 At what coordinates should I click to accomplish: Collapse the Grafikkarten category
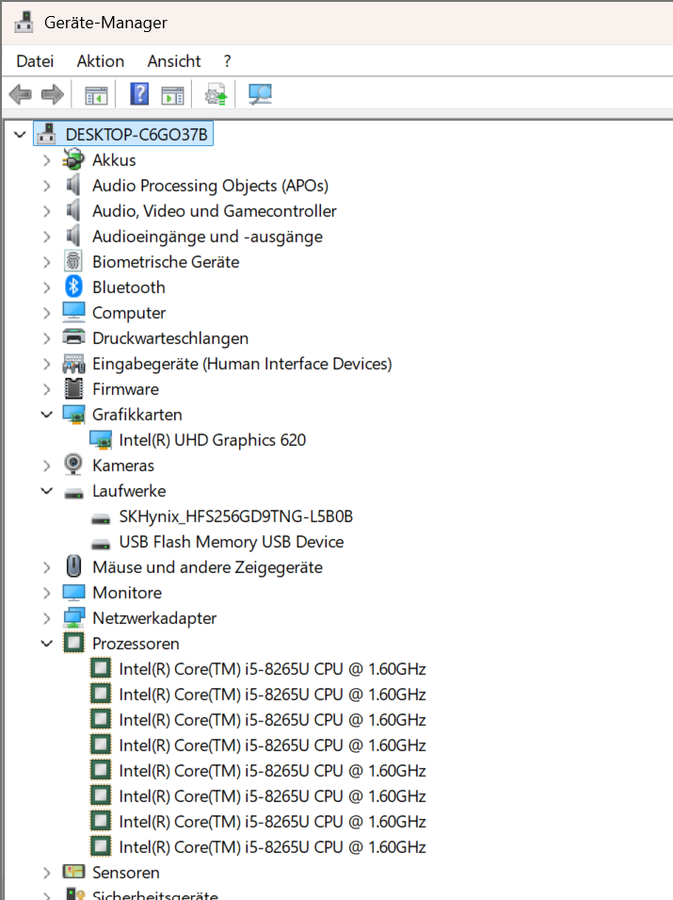(x=47, y=415)
